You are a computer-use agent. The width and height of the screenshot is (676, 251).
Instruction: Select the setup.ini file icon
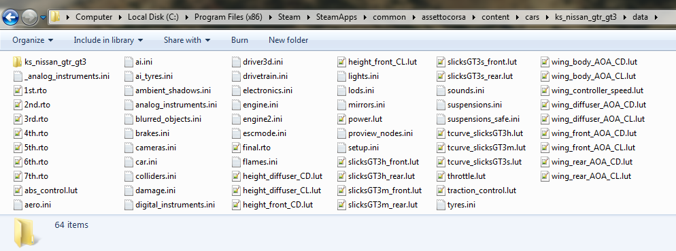click(341, 148)
